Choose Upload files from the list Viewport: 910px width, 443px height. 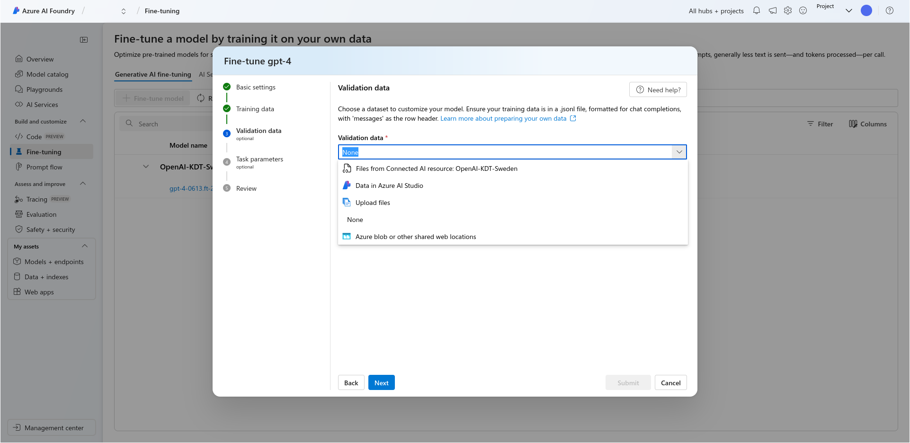coord(513,203)
